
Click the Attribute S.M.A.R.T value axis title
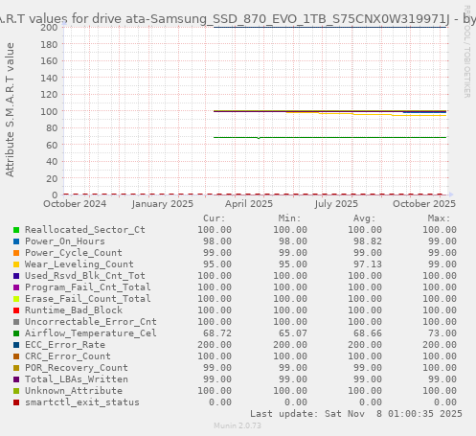click(x=10, y=110)
